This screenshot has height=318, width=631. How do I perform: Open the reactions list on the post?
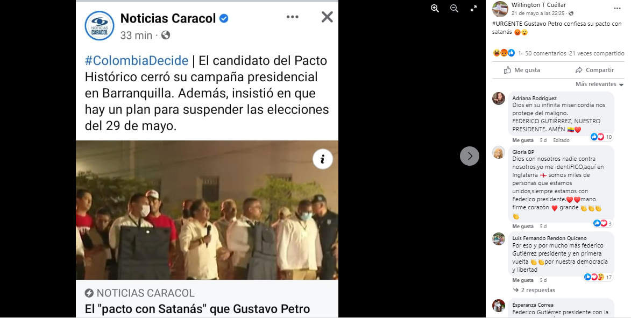504,53
